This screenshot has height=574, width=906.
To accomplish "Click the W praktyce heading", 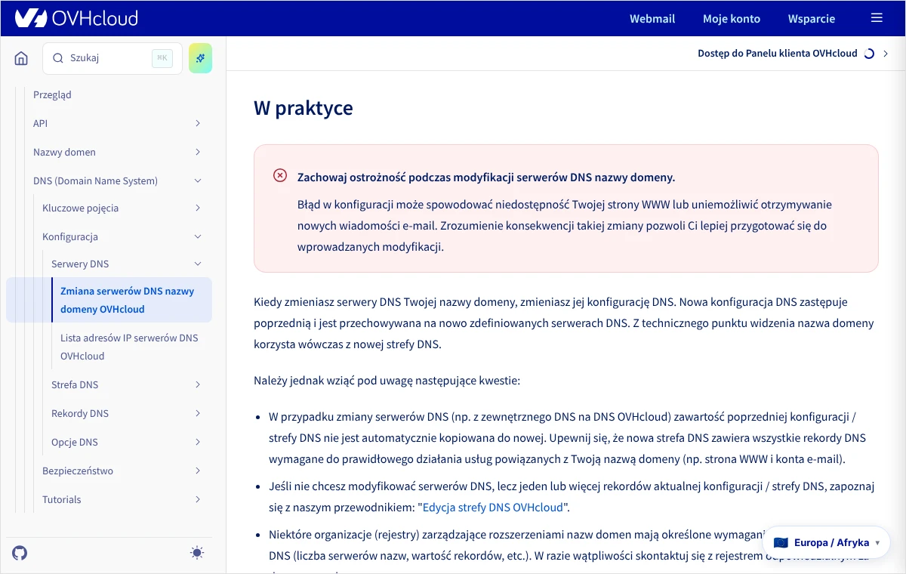I will pyautogui.click(x=304, y=108).
